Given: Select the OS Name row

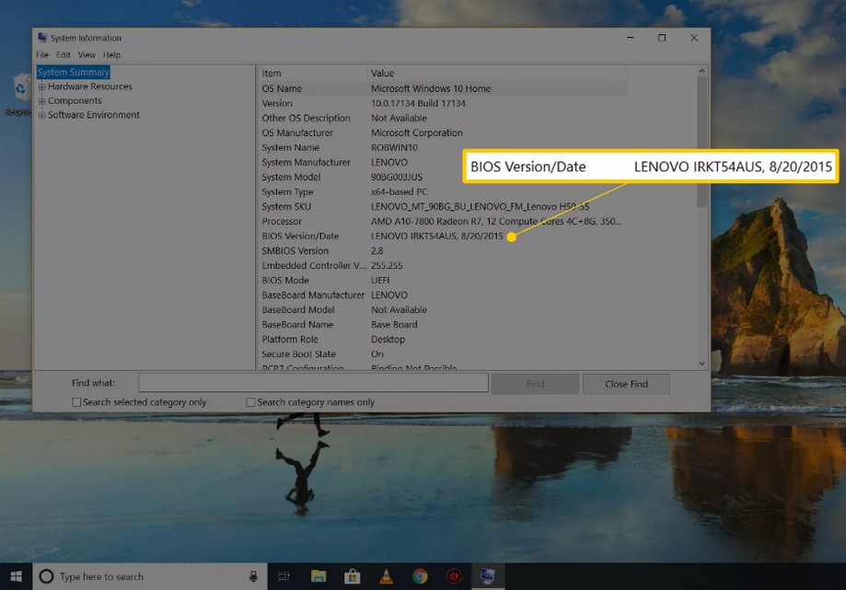Looking at the screenshot, I should (x=443, y=88).
